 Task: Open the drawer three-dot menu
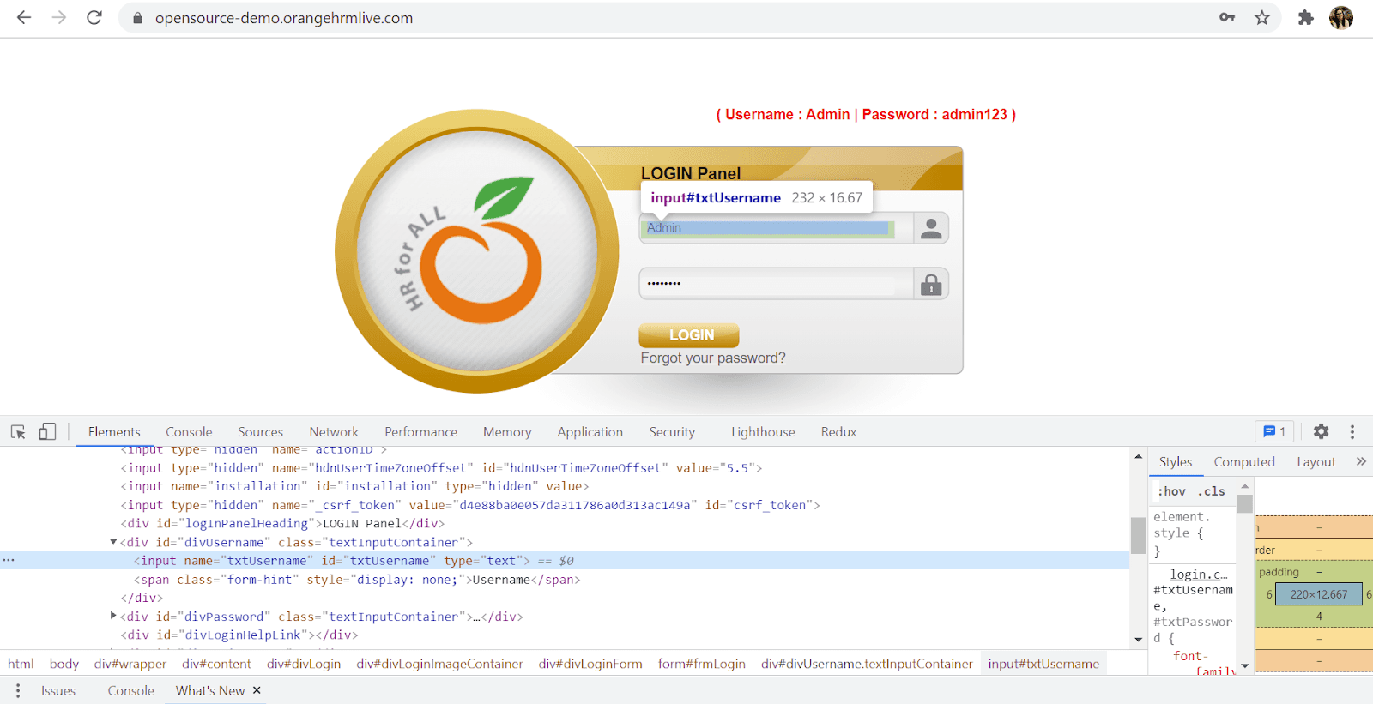coord(18,691)
